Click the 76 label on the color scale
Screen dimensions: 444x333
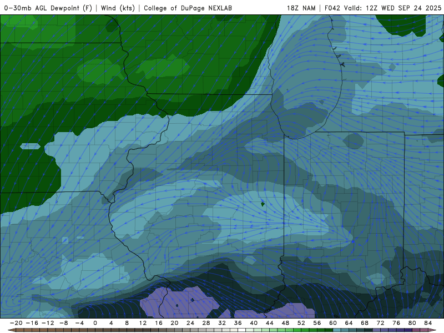click(x=396, y=323)
